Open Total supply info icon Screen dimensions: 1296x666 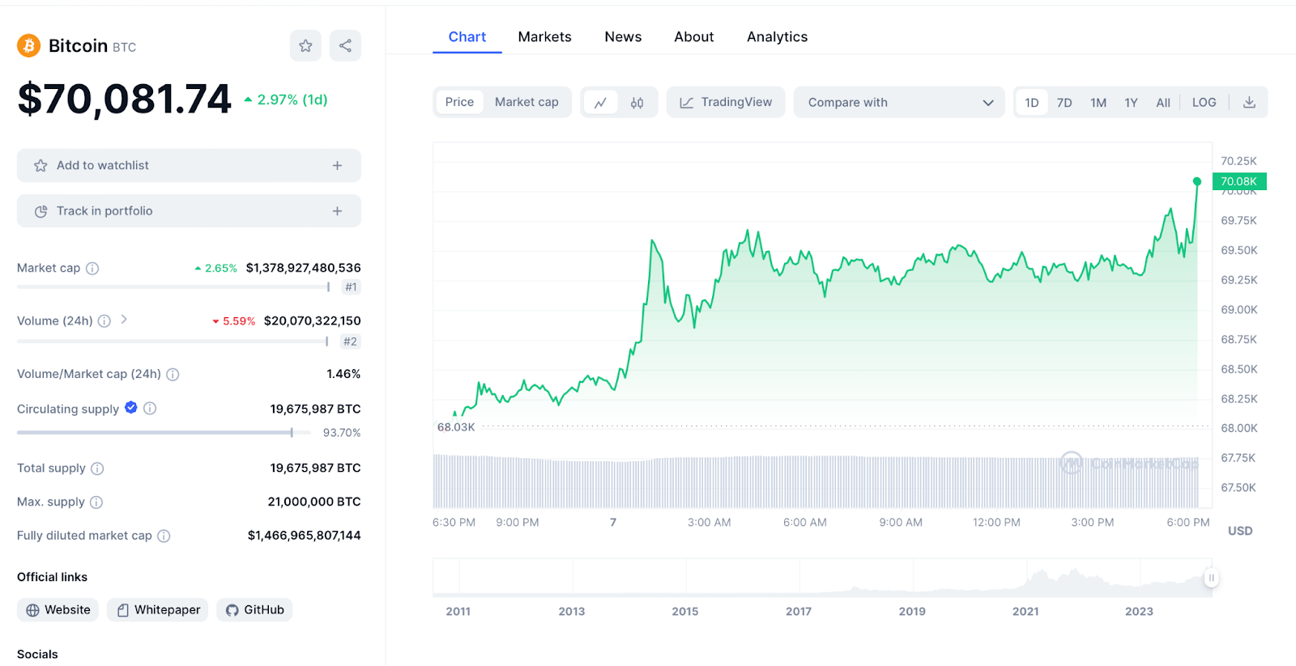click(x=97, y=469)
